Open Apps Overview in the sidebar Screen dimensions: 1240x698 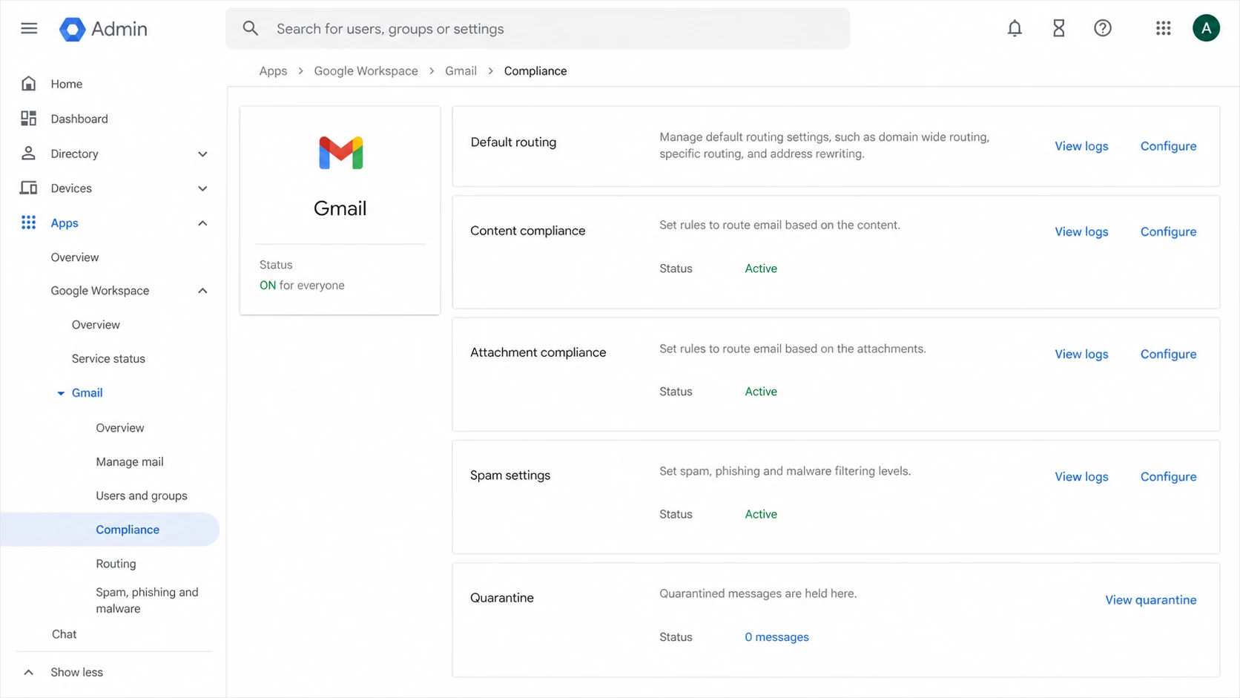click(x=75, y=257)
